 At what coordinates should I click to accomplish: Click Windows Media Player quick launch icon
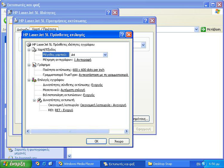pyautogui.click(x=38, y=164)
